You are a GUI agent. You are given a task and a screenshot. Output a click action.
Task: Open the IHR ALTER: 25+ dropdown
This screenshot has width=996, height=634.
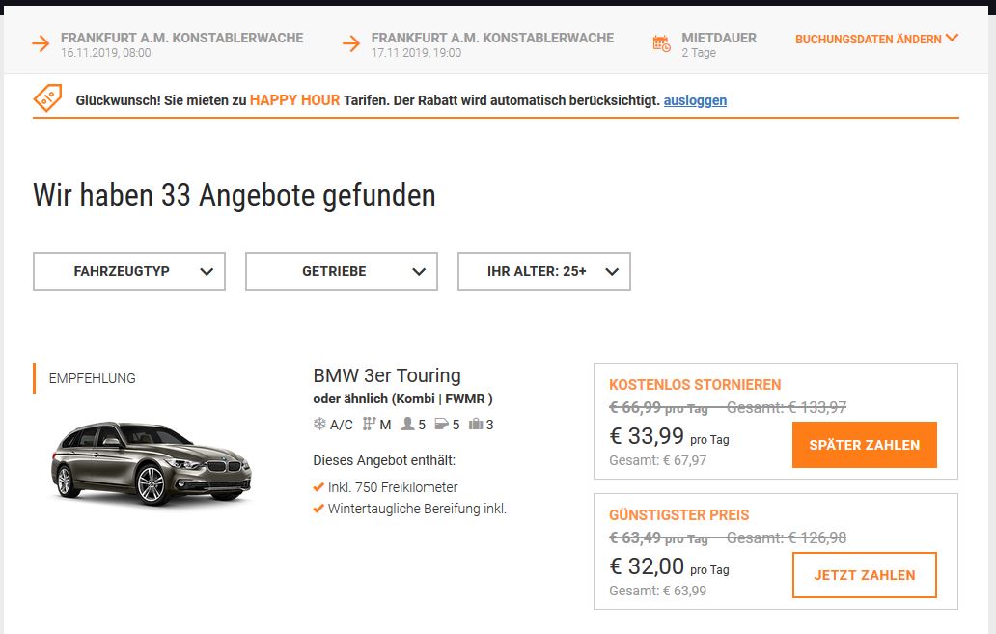point(543,271)
